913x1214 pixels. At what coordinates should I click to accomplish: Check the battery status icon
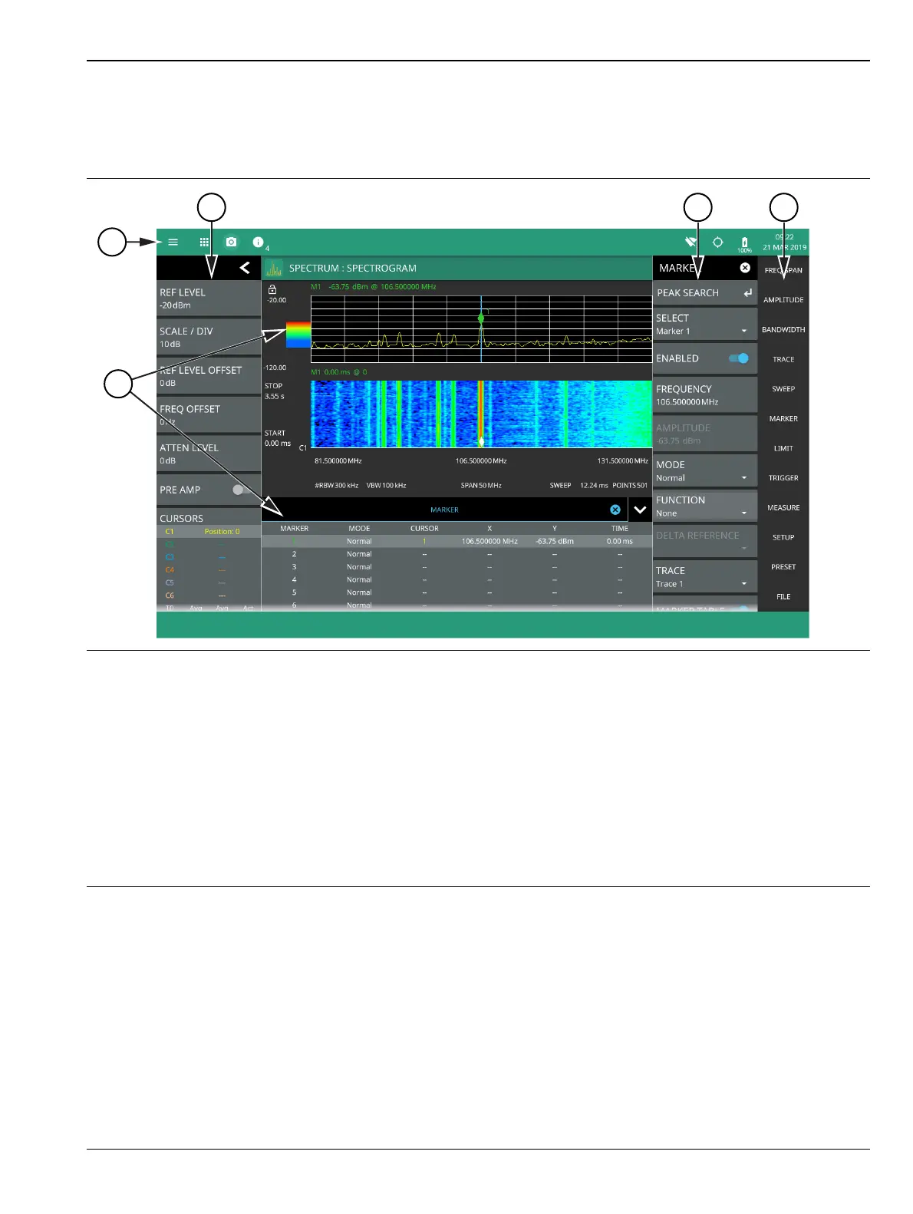[x=744, y=243]
